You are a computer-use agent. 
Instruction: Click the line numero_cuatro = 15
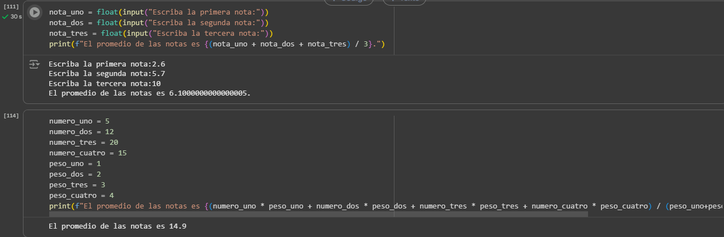tap(88, 153)
